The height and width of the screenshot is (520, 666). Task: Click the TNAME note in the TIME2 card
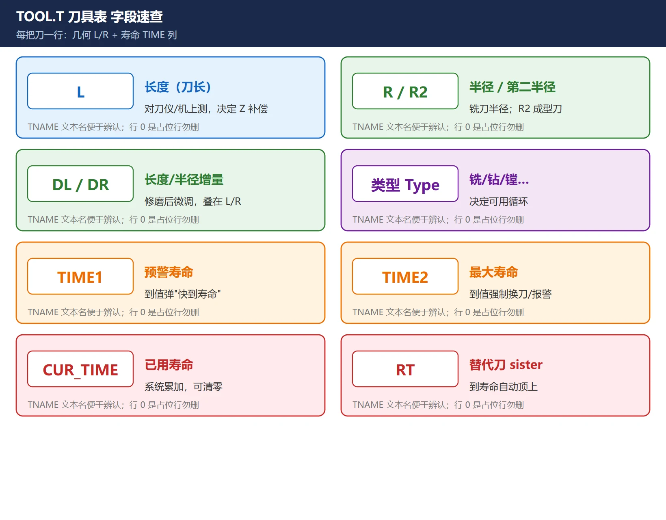click(438, 312)
